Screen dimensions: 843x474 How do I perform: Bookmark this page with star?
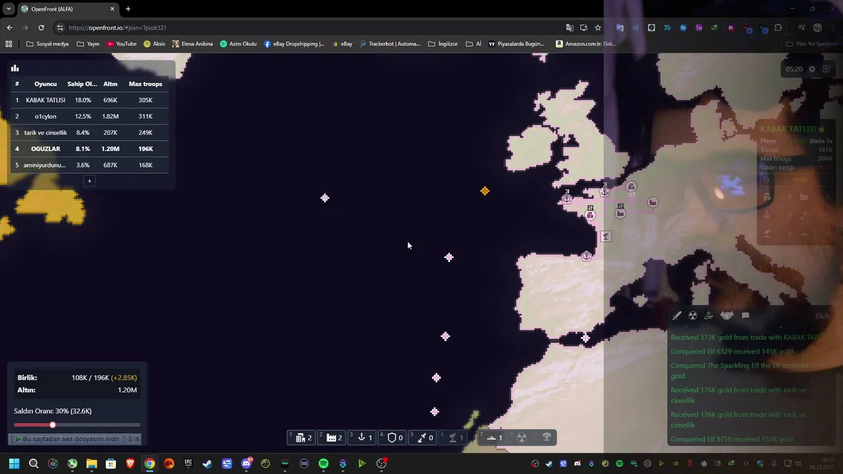pos(598,28)
